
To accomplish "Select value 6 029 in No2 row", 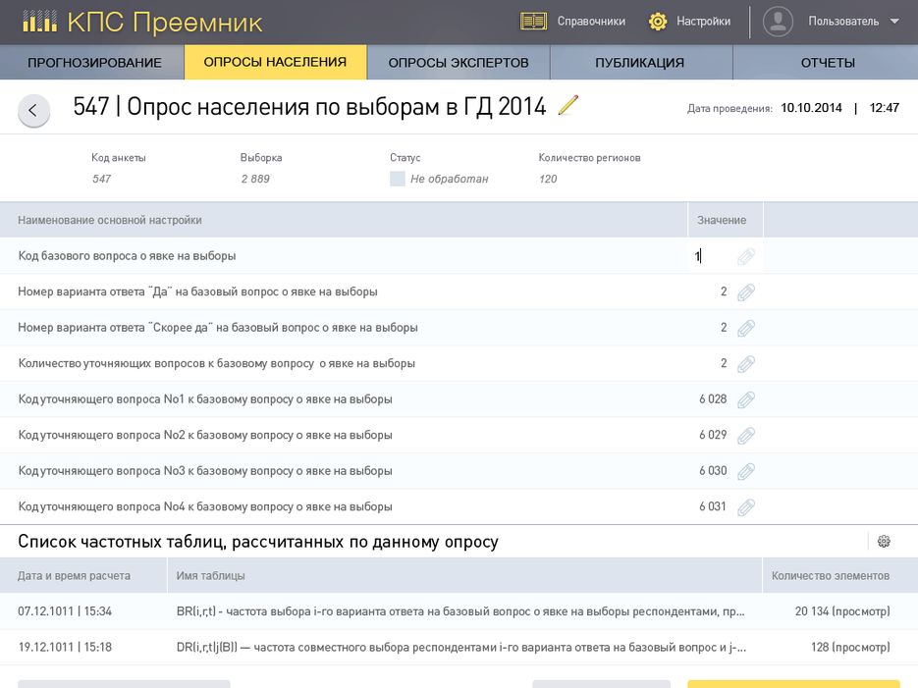I will pos(713,435).
